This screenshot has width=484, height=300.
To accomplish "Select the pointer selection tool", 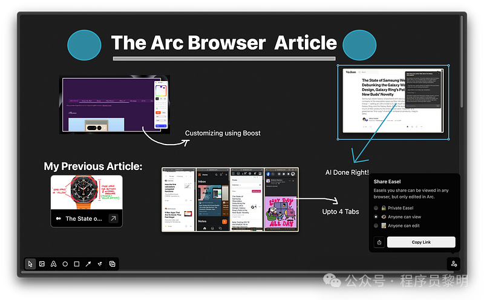I will tap(30, 264).
